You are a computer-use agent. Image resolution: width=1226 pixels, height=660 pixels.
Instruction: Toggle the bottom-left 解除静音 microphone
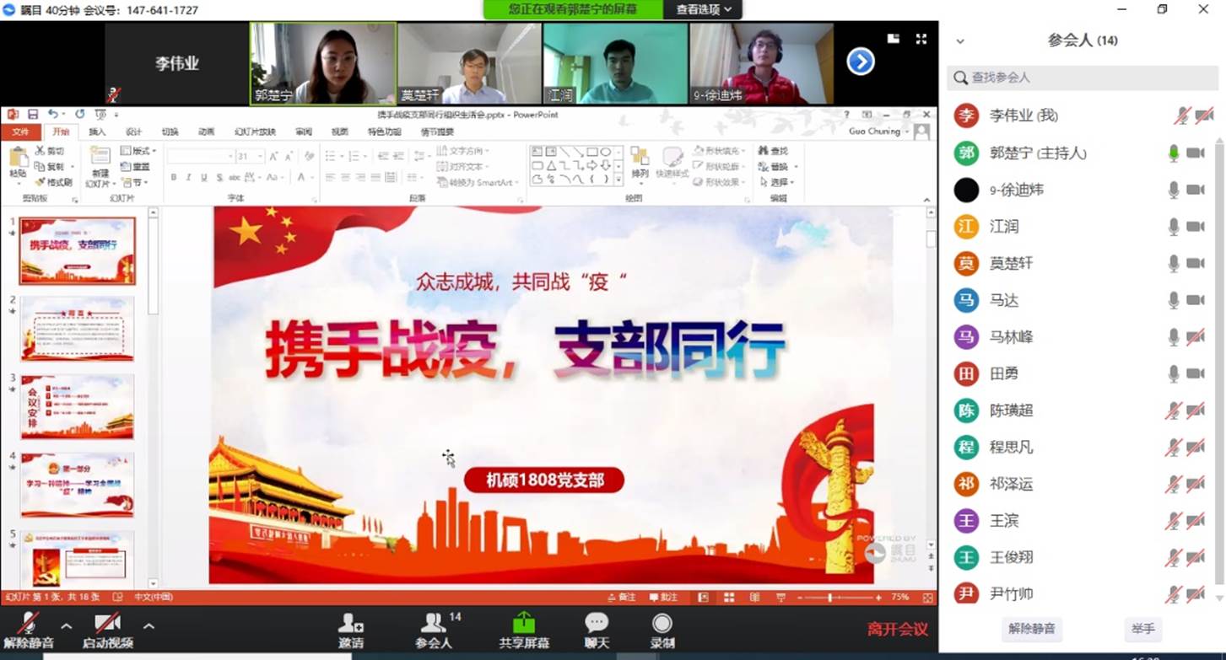click(29, 625)
